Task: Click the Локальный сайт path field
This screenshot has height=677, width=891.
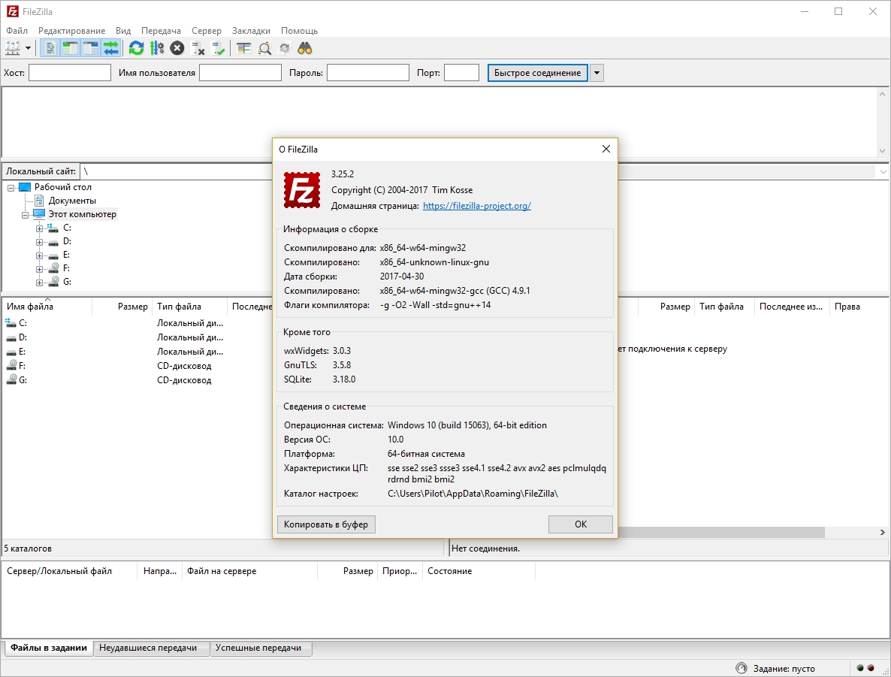Action: pyautogui.click(x=176, y=171)
